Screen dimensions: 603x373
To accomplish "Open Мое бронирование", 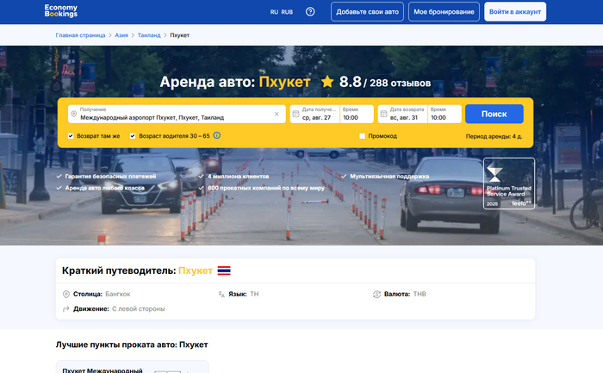I will point(444,12).
